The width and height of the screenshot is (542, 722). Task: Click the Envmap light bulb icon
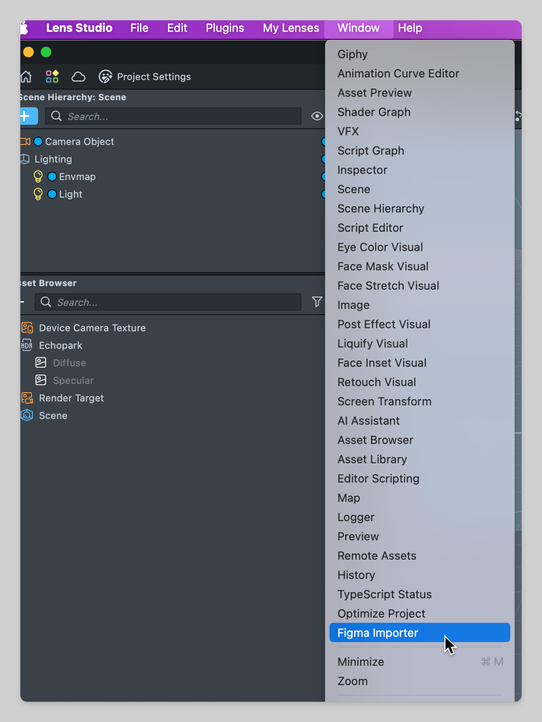[x=38, y=177]
